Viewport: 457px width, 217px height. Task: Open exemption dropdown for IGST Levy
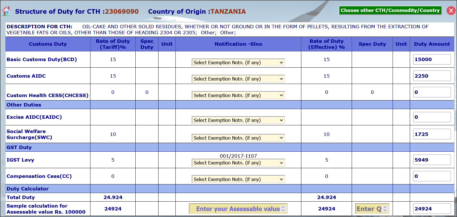pyautogui.click(x=238, y=163)
